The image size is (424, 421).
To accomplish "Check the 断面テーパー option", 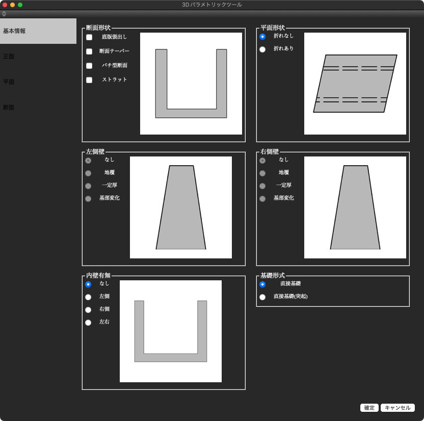I will click(x=89, y=51).
